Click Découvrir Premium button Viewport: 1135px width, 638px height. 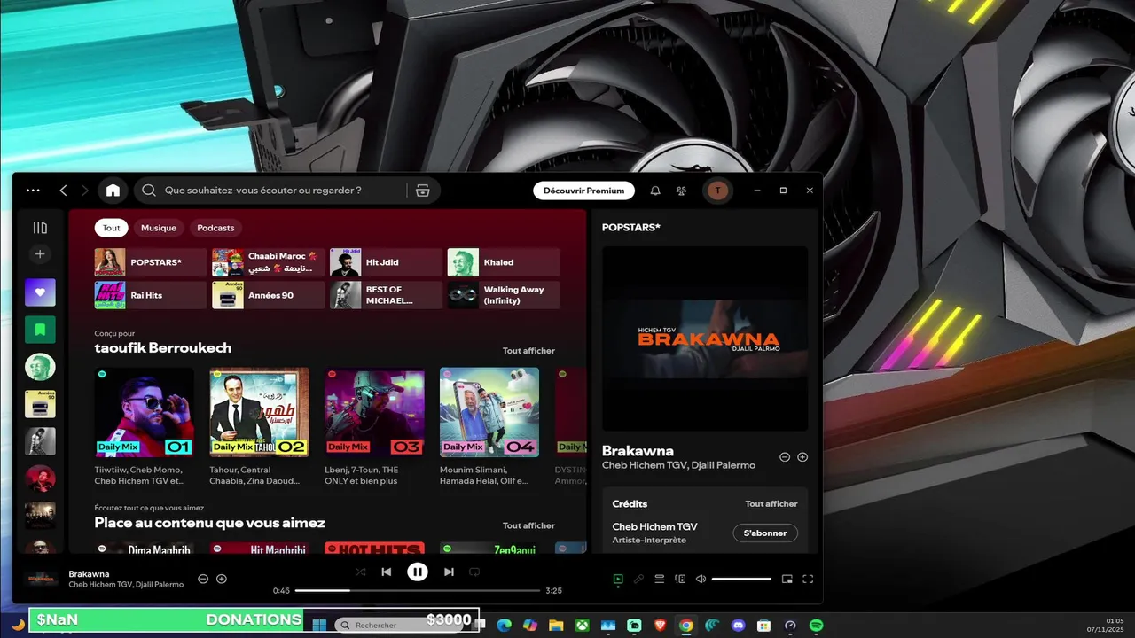[x=584, y=191]
